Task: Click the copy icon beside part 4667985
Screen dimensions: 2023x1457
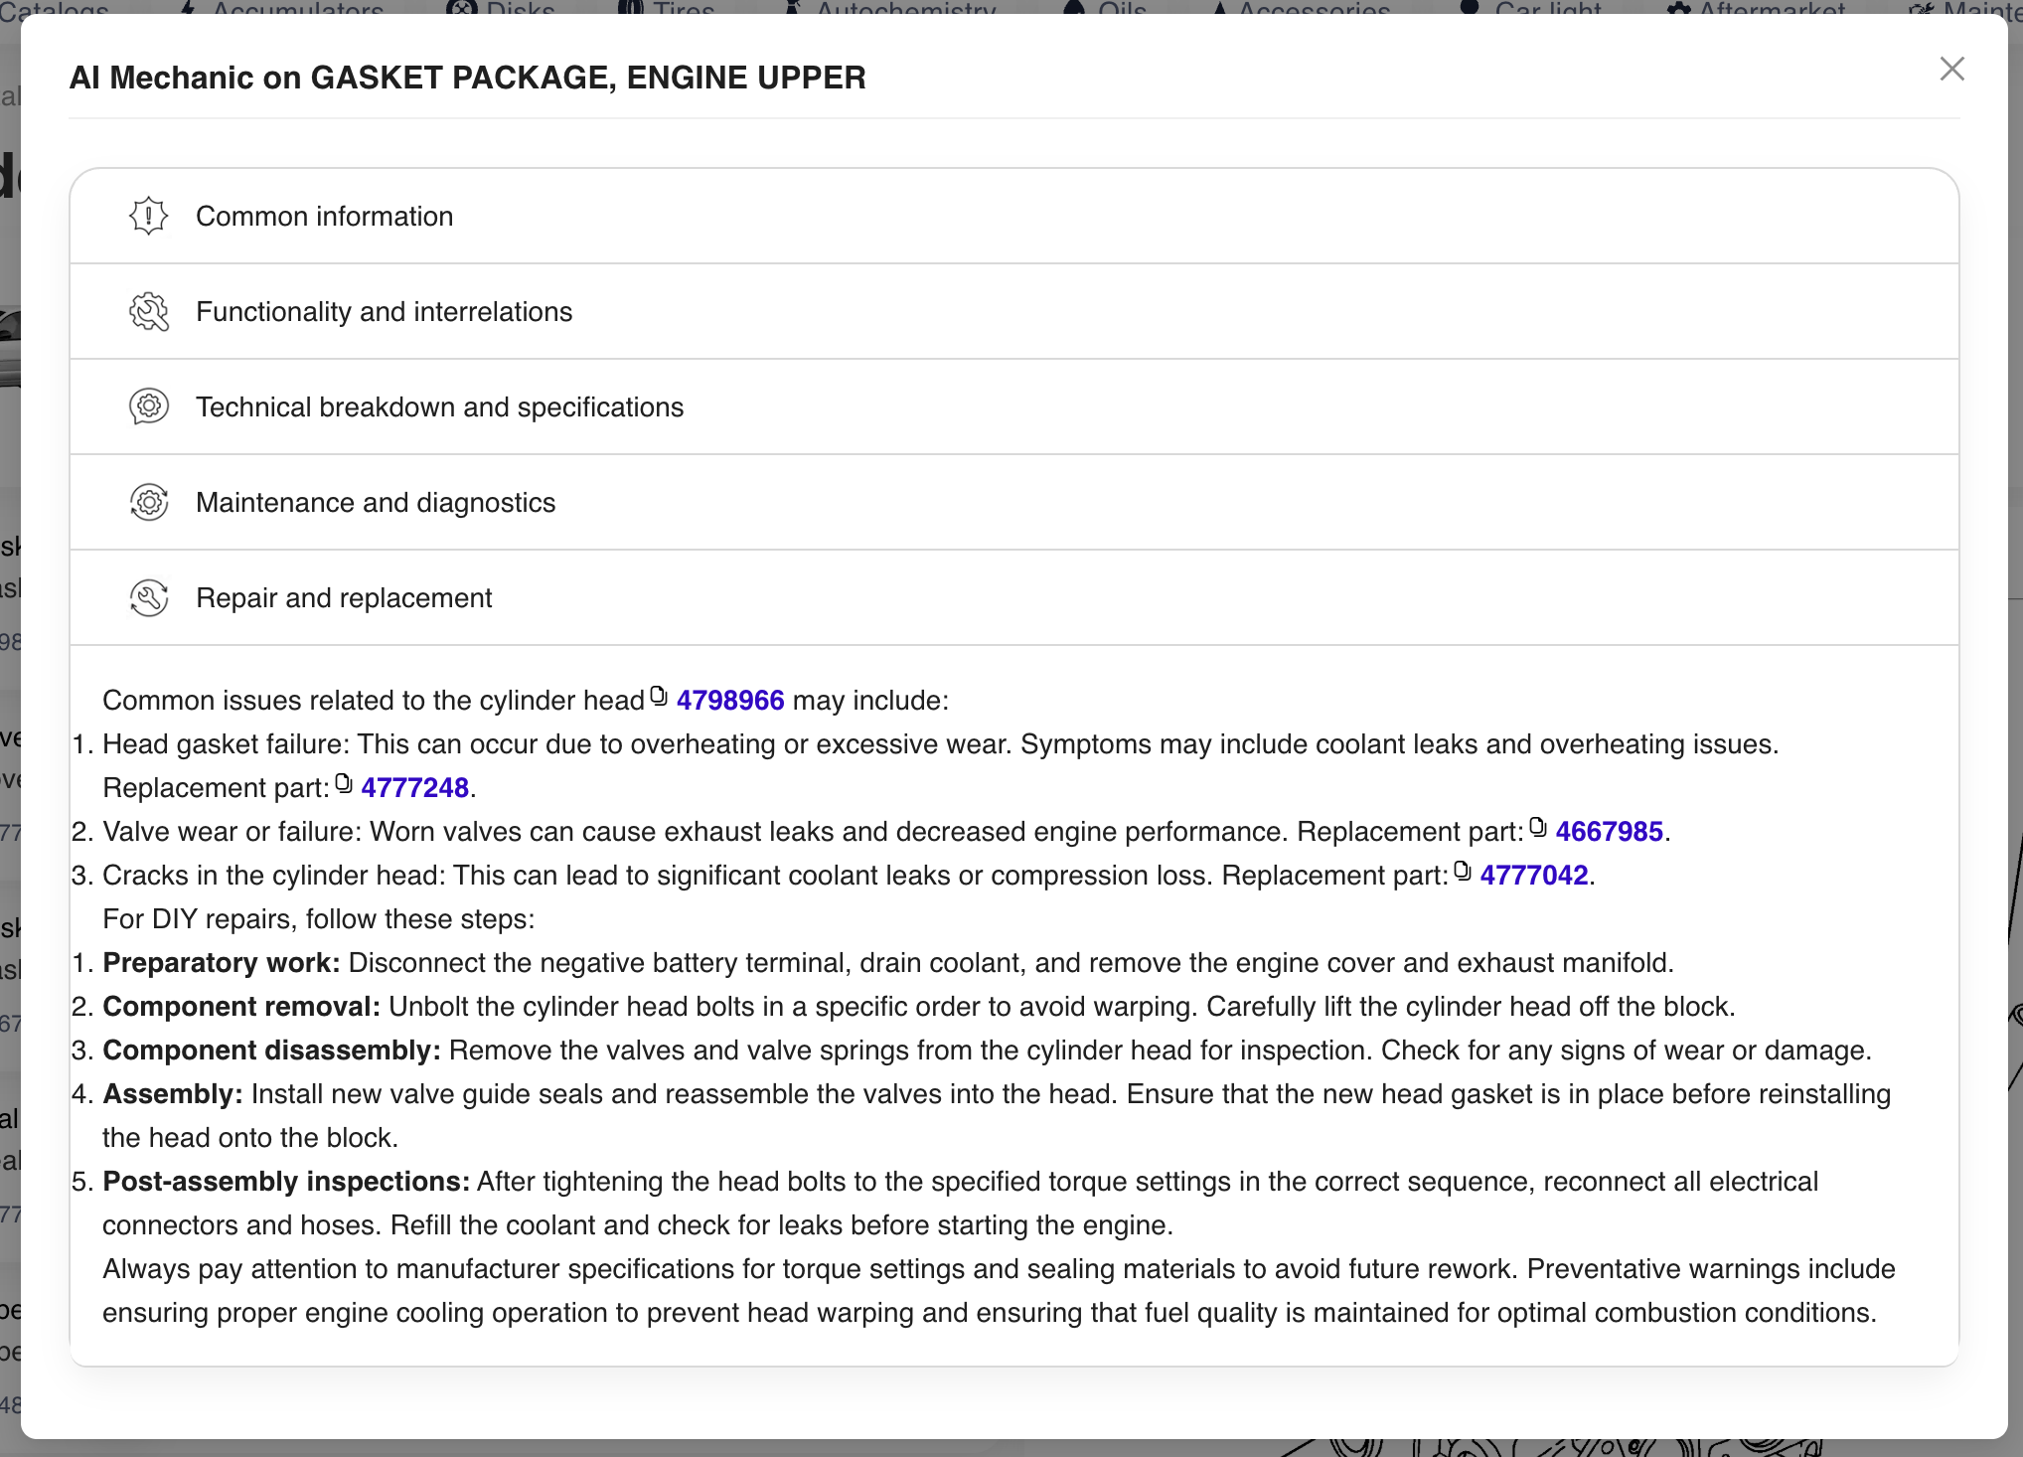Action: 1538,826
